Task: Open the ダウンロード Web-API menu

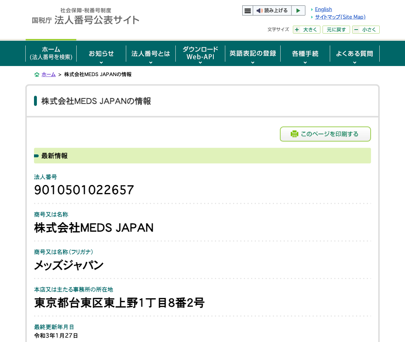Action: click(x=200, y=53)
